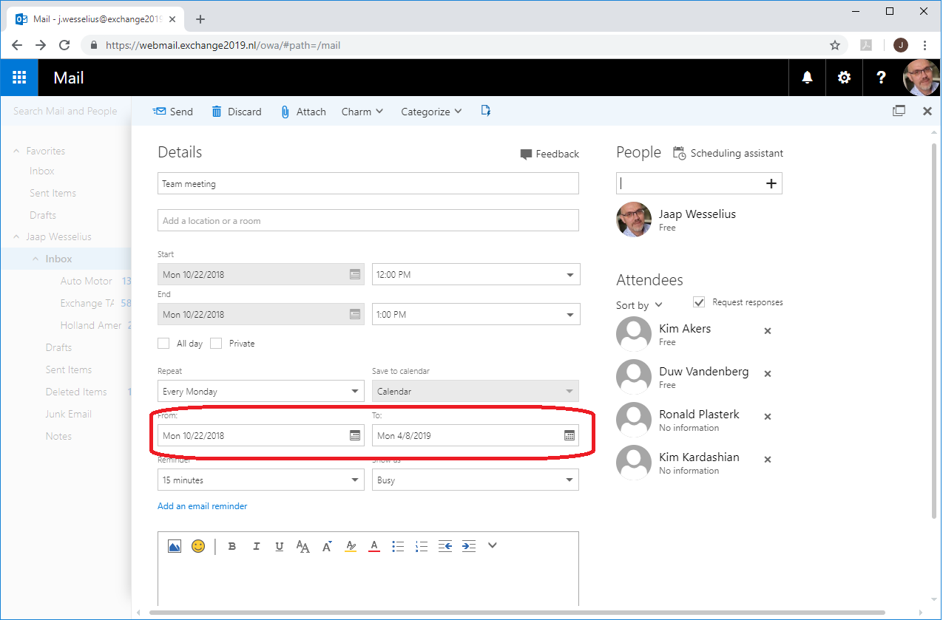The height and width of the screenshot is (620, 943).
Task: Open settings gear in header
Action: point(844,78)
